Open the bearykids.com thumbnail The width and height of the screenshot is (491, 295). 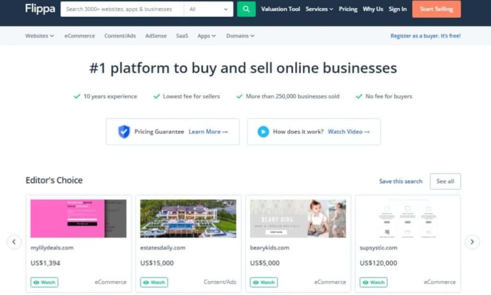[x=298, y=219]
